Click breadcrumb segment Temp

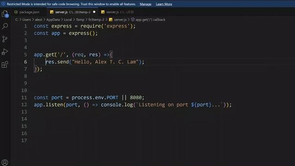point(80,19)
